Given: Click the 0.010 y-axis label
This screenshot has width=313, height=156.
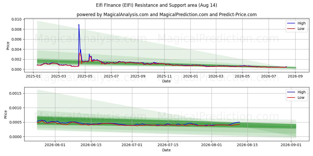Looking at the screenshot, I should click(x=17, y=19).
